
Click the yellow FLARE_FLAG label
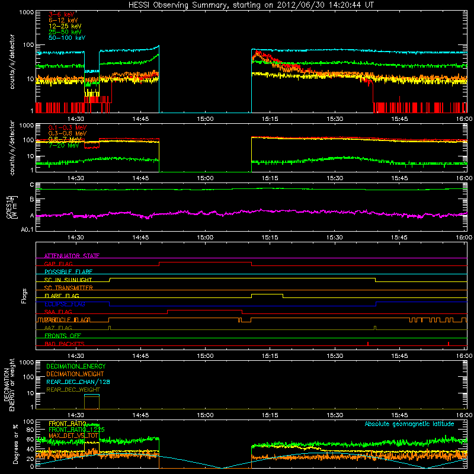coord(62,296)
